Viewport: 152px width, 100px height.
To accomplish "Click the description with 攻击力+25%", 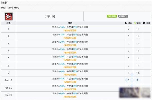I will pos(70,49).
